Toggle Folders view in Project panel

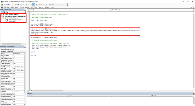coord(7,12)
